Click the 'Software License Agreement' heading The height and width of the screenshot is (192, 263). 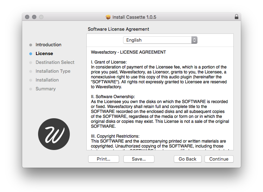(118, 29)
